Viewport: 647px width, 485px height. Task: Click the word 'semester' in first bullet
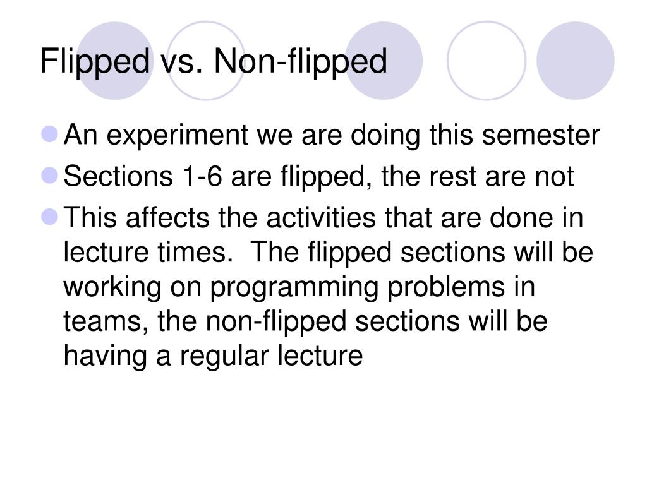[541, 135]
